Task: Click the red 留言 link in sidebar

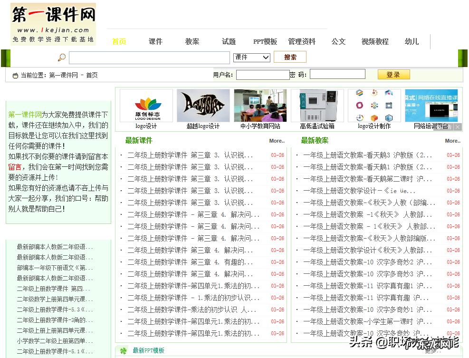Action: (x=15, y=167)
